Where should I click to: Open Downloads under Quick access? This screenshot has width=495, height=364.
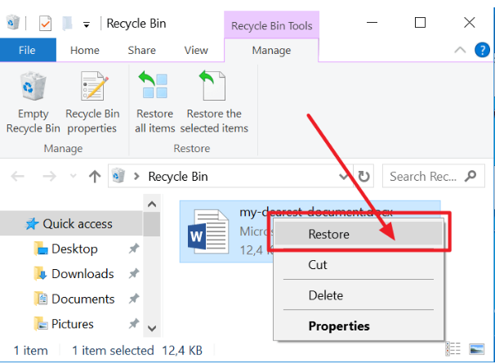(82, 274)
